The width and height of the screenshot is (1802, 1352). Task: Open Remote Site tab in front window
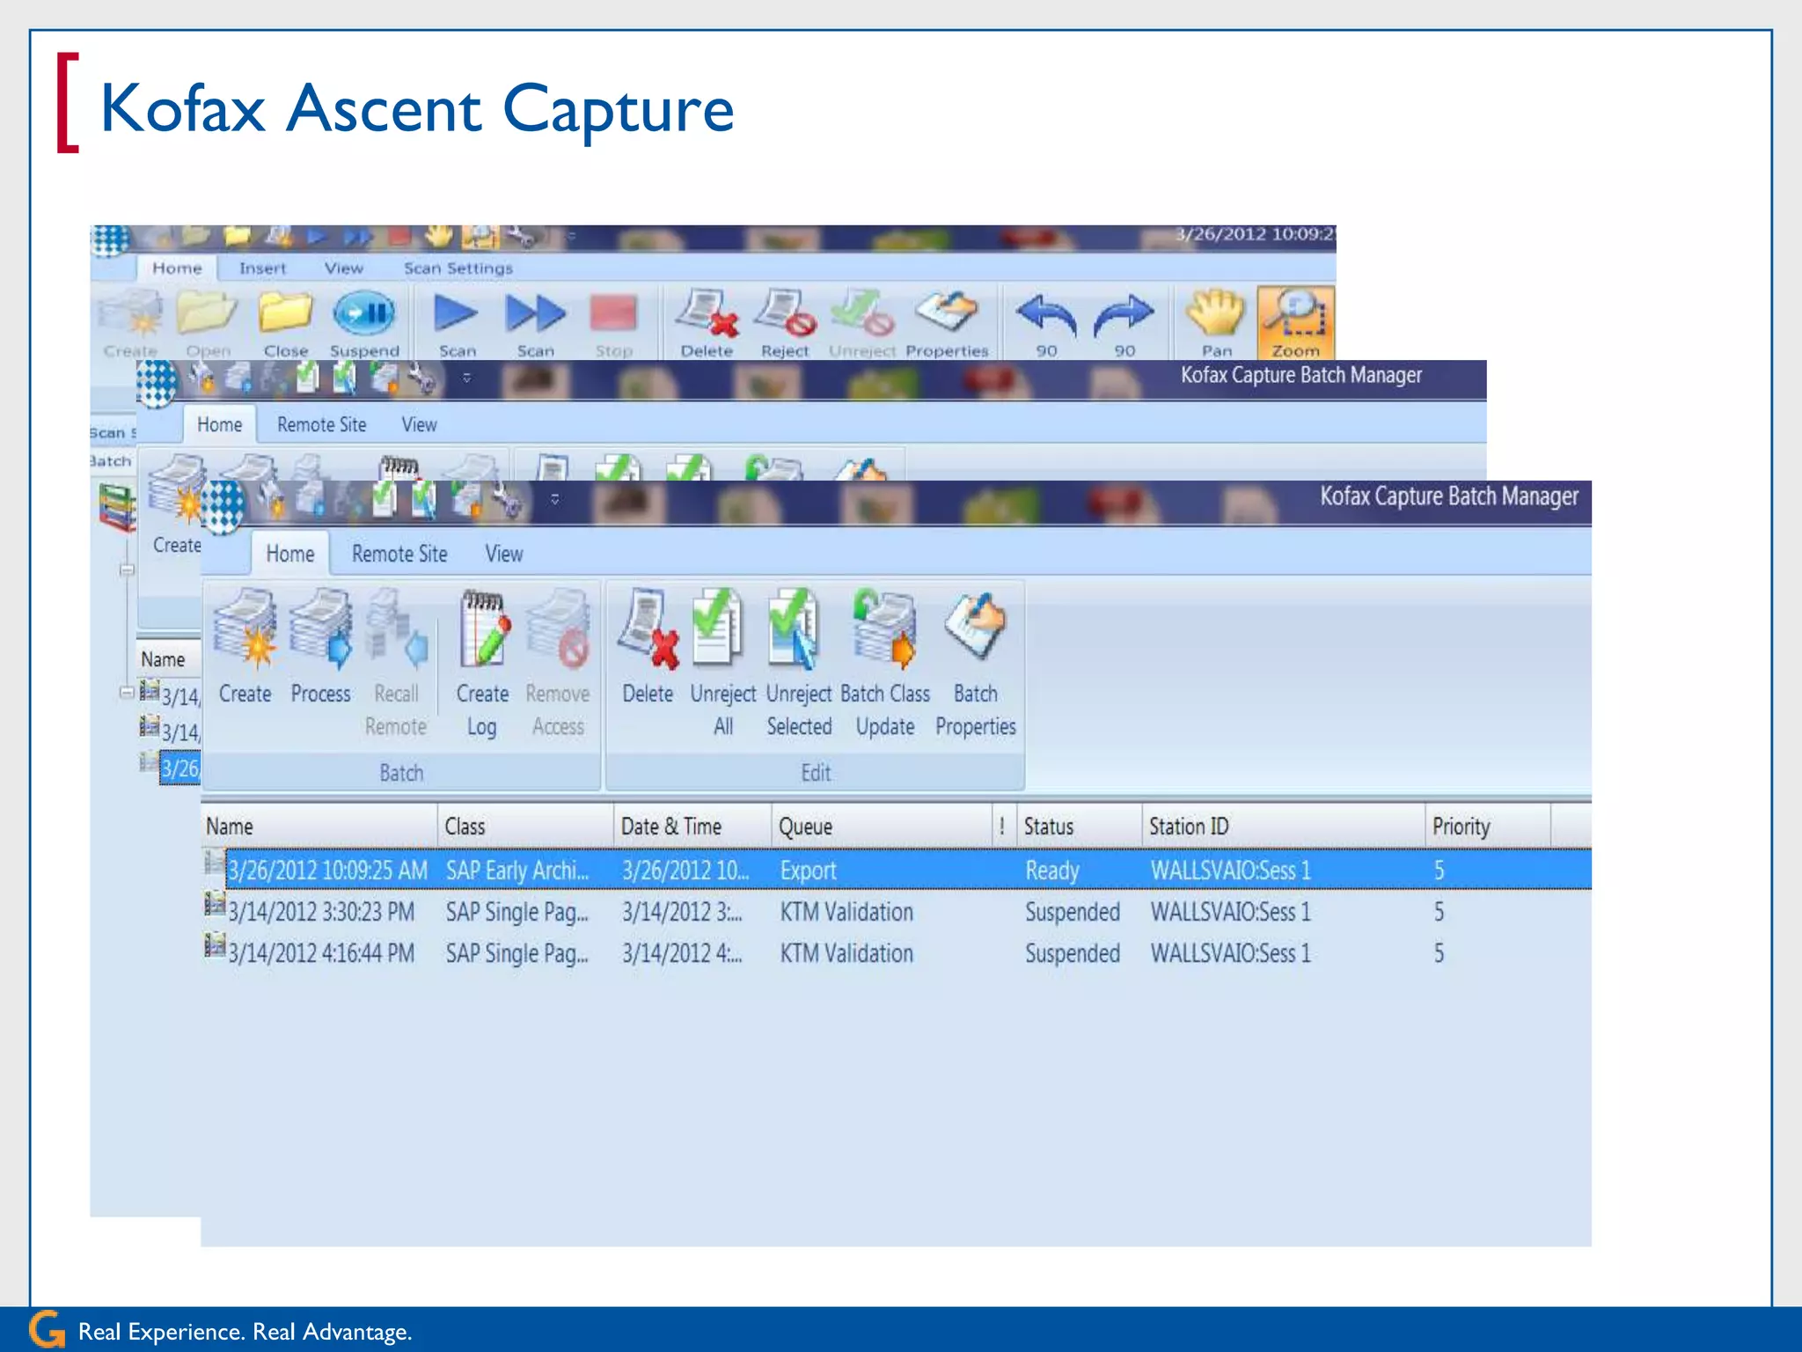point(399,554)
